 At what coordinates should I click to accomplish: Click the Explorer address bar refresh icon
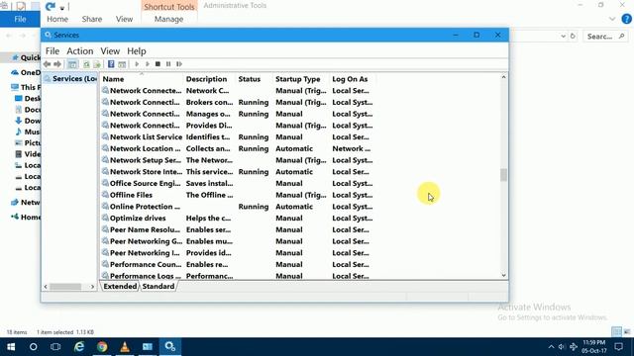573,37
